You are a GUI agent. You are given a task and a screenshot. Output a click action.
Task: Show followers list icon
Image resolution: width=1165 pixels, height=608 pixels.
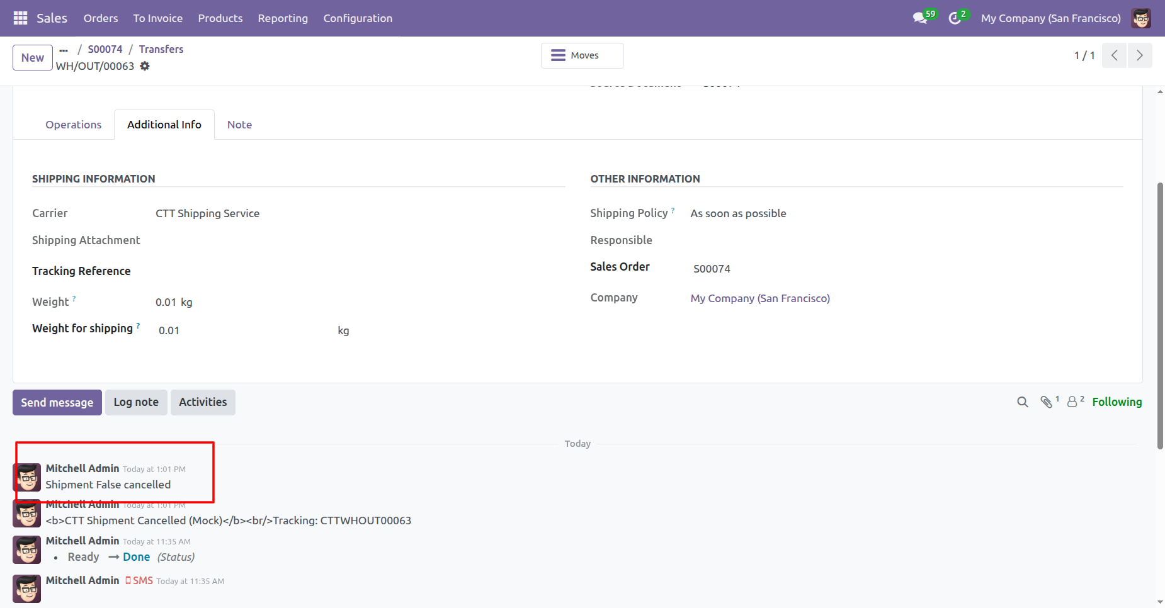click(x=1072, y=402)
